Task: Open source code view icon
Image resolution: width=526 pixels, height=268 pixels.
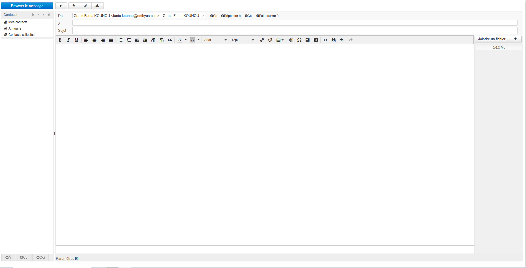Action: tap(325, 40)
